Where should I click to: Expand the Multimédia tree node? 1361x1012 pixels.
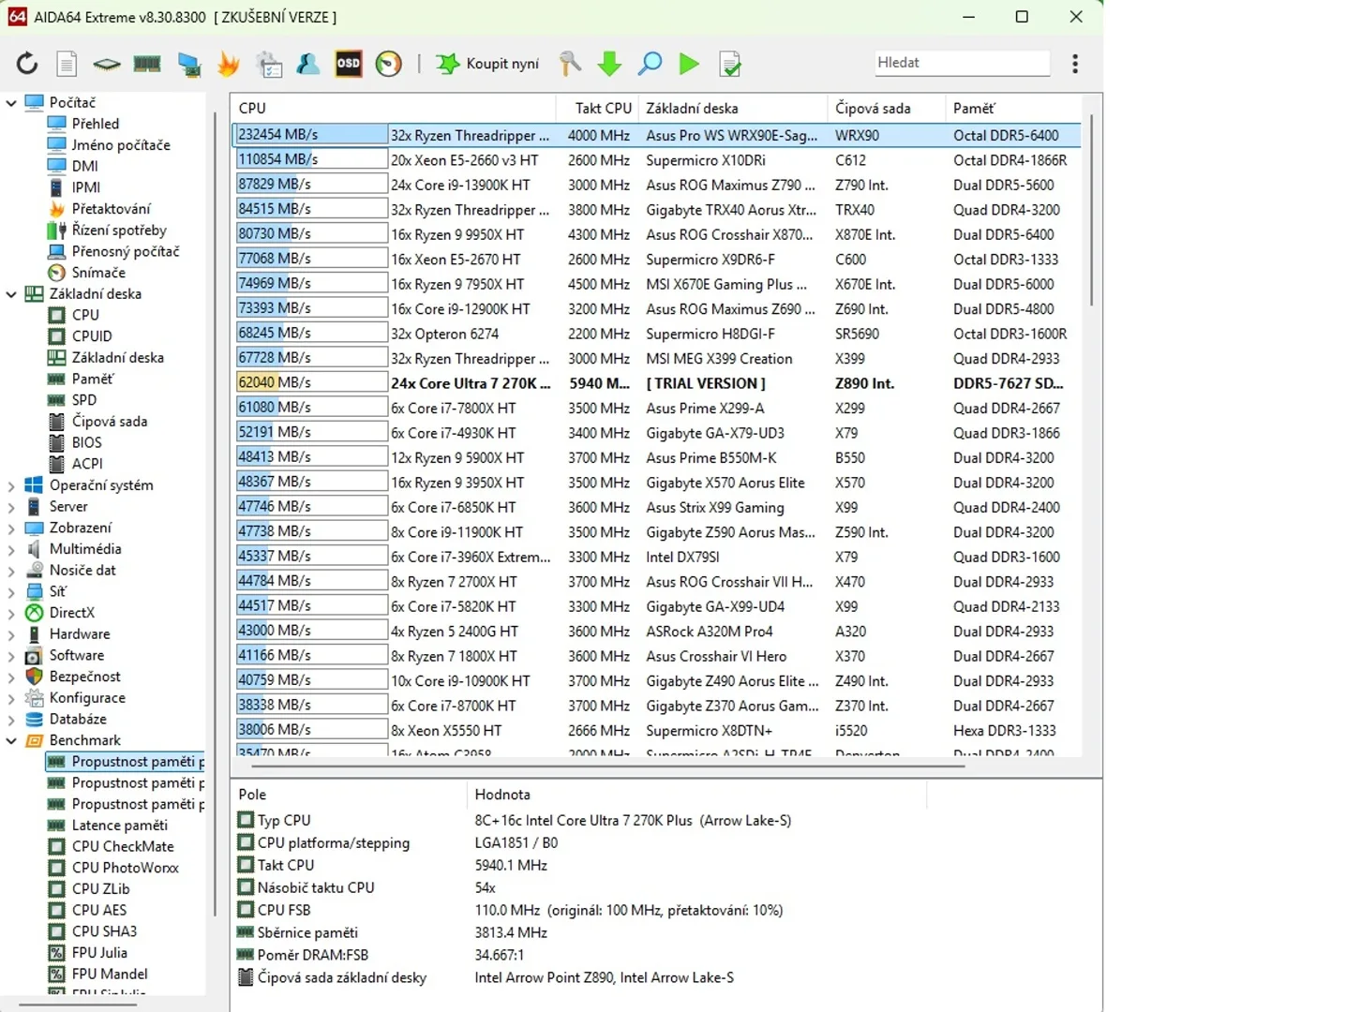point(11,549)
